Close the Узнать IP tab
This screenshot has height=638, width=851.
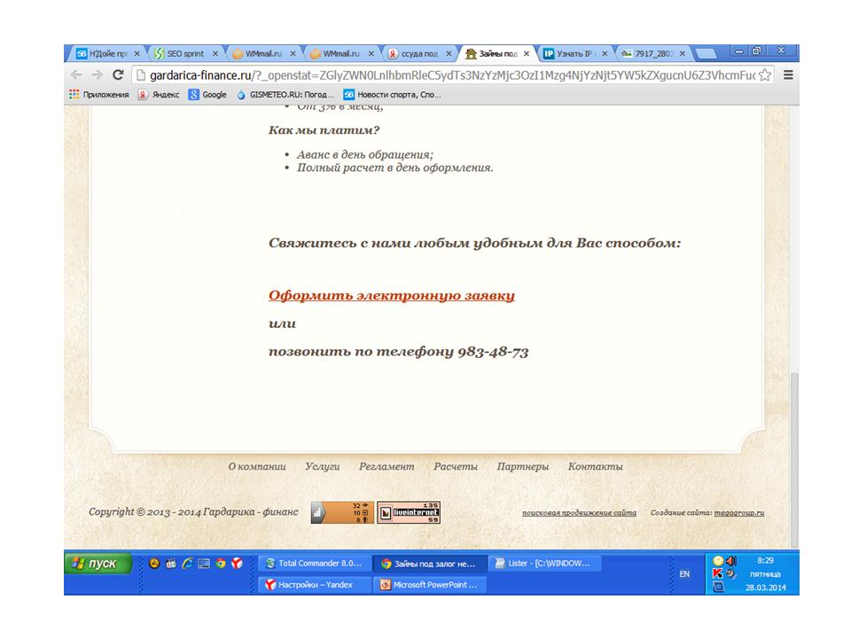[605, 54]
